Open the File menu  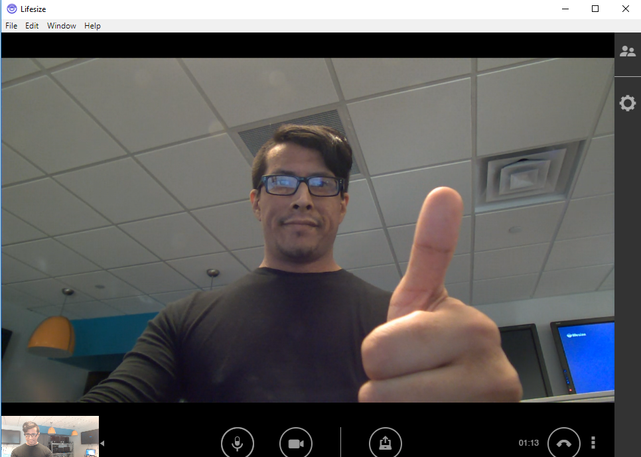[11, 25]
